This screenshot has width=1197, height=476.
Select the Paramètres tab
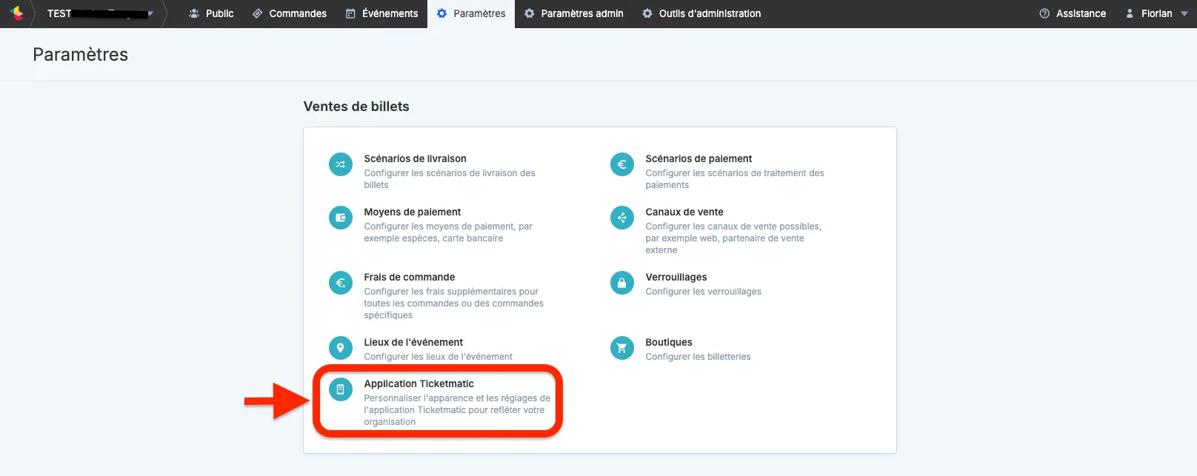(471, 13)
